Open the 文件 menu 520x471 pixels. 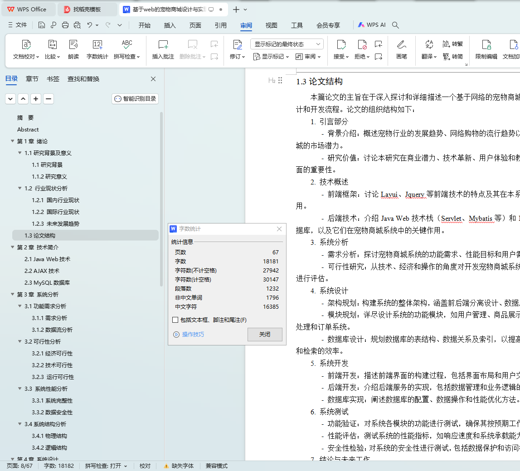pos(17,25)
